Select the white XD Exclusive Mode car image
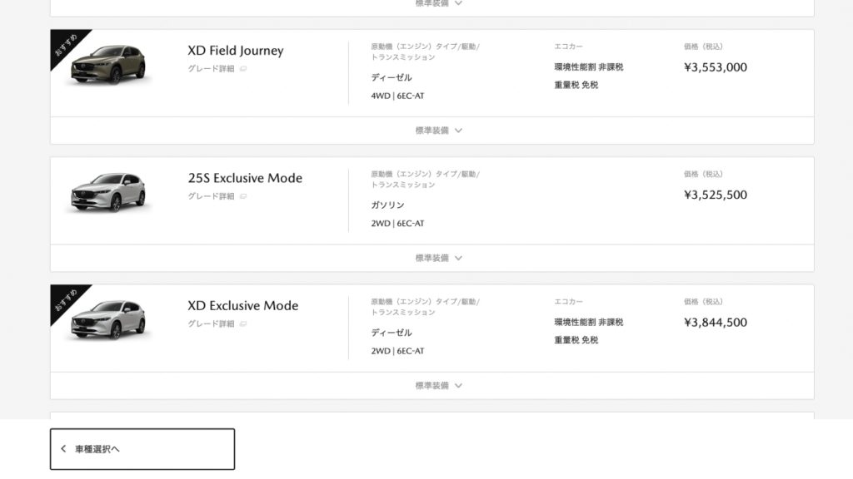Screen dimensions: 853x479 pos(109,320)
